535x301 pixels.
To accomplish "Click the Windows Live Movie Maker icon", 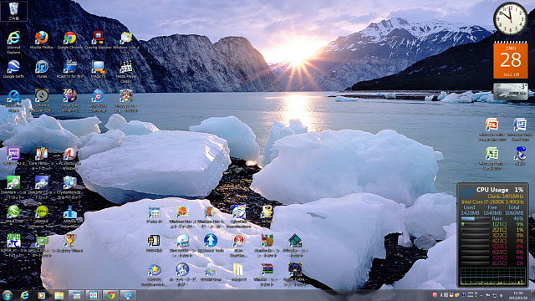I will pos(210,217).
